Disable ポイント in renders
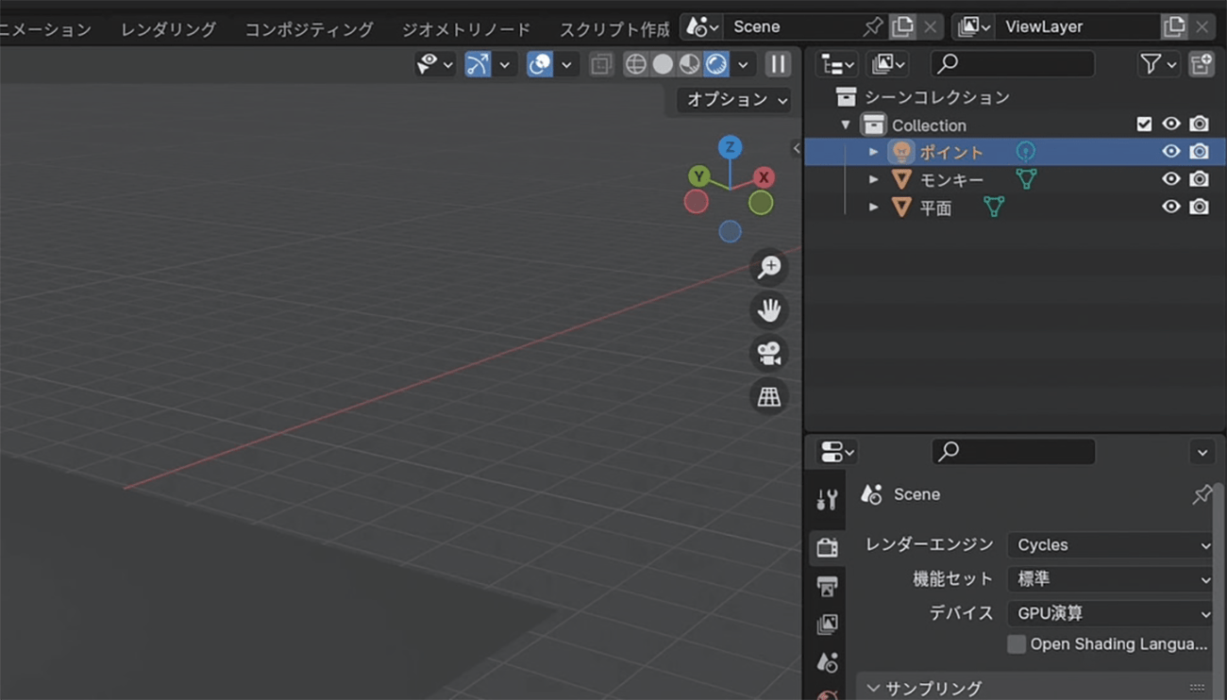The width and height of the screenshot is (1227, 700). (1199, 151)
